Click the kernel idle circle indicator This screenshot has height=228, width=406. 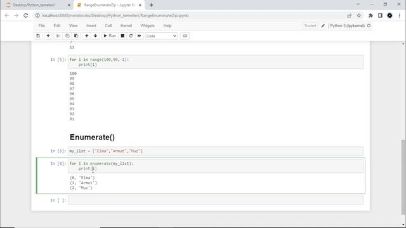coord(369,26)
